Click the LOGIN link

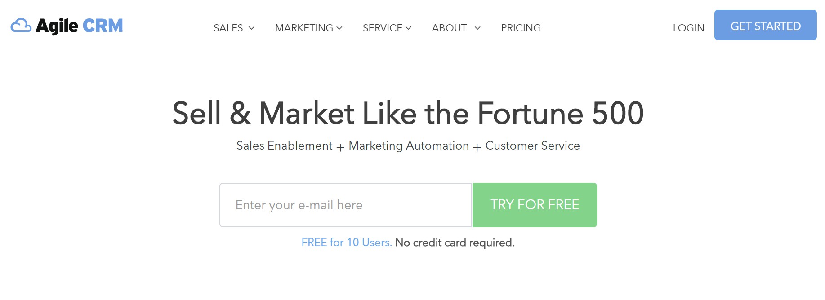tap(688, 28)
